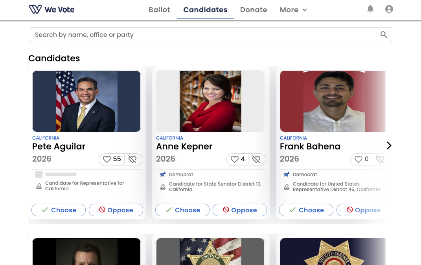Choose Anne Kepner

[x=182, y=210]
